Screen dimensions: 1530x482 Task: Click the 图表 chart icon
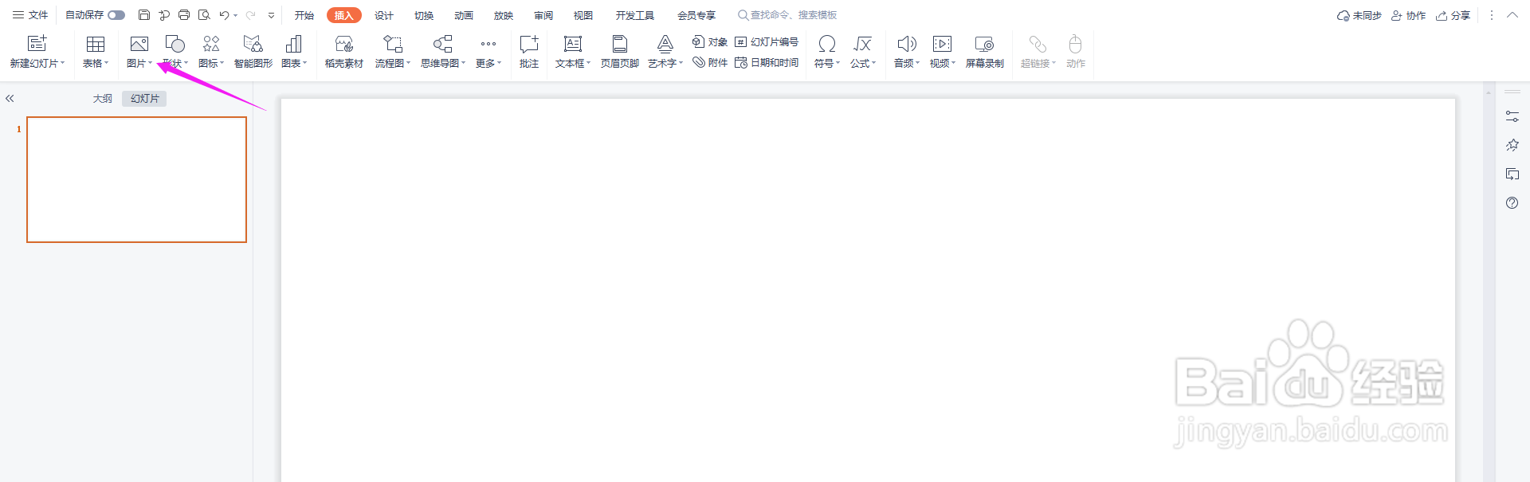pos(293,44)
